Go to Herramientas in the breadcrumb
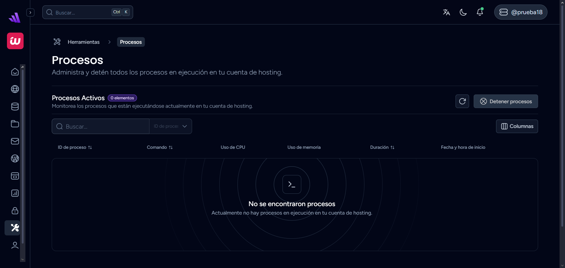Image resolution: width=565 pixels, height=268 pixels. 83,42
